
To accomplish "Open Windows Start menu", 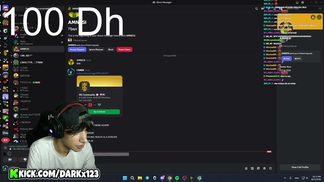I will point(125,178).
